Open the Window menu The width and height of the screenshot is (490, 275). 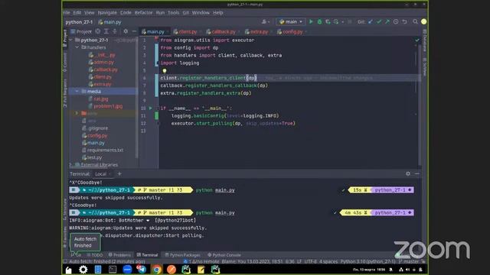click(201, 12)
